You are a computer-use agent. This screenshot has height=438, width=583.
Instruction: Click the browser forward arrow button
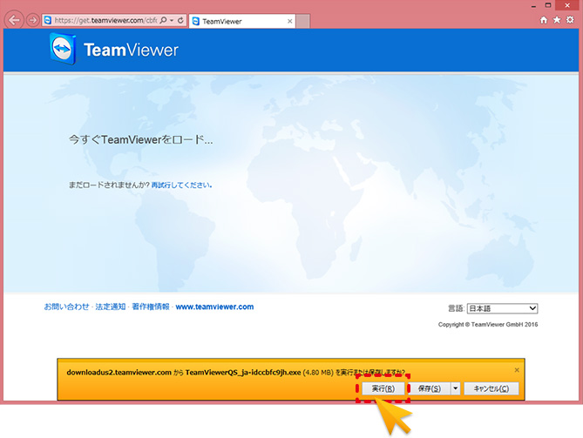point(33,20)
